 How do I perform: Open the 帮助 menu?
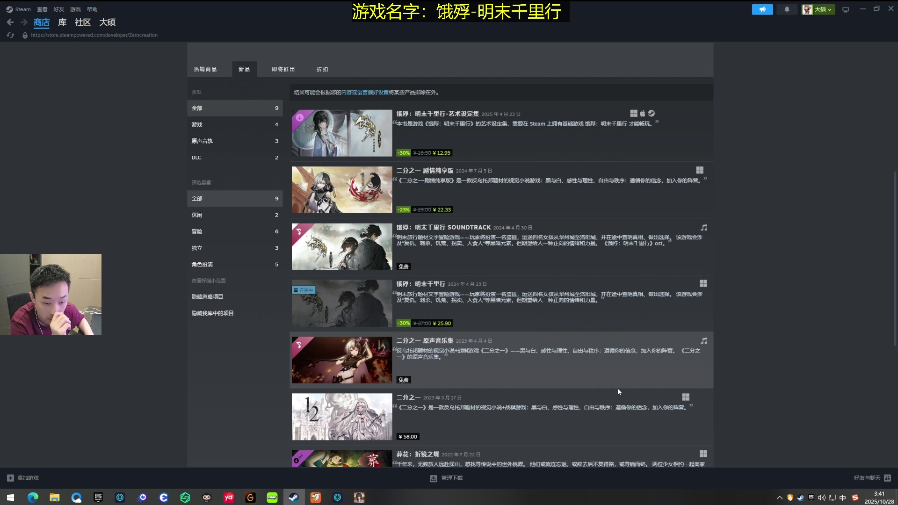tap(92, 9)
